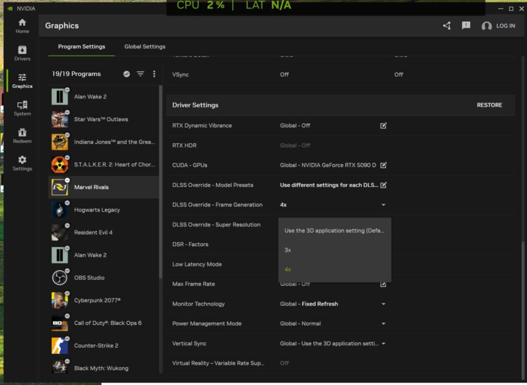Edit DLSS Override Model Presets
The height and width of the screenshot is (385, 527).
383,185
